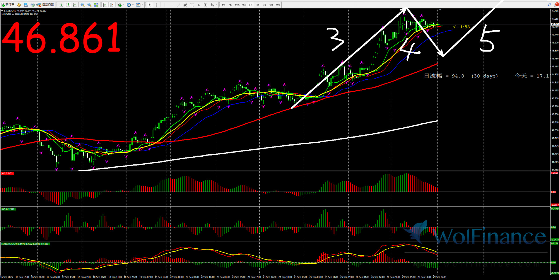Click the 新订单 New Order button

8,5
